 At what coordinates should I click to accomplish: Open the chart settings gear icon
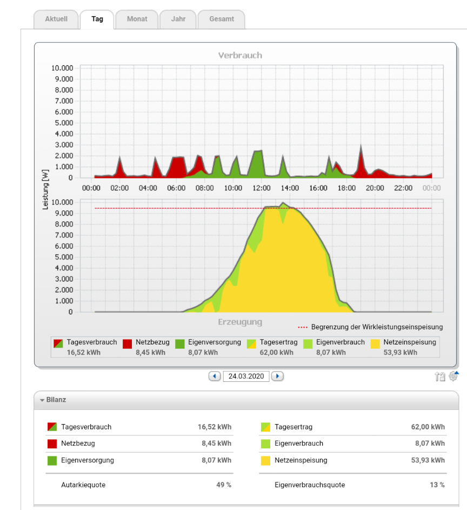(x=453, y=376)
